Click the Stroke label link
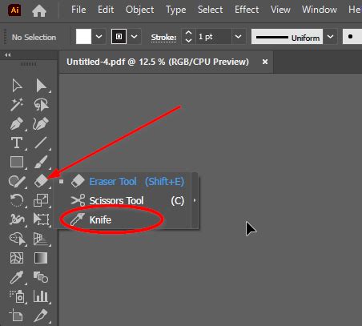The width and height of the screenshot is (362, 326). (x=163, y=38)
